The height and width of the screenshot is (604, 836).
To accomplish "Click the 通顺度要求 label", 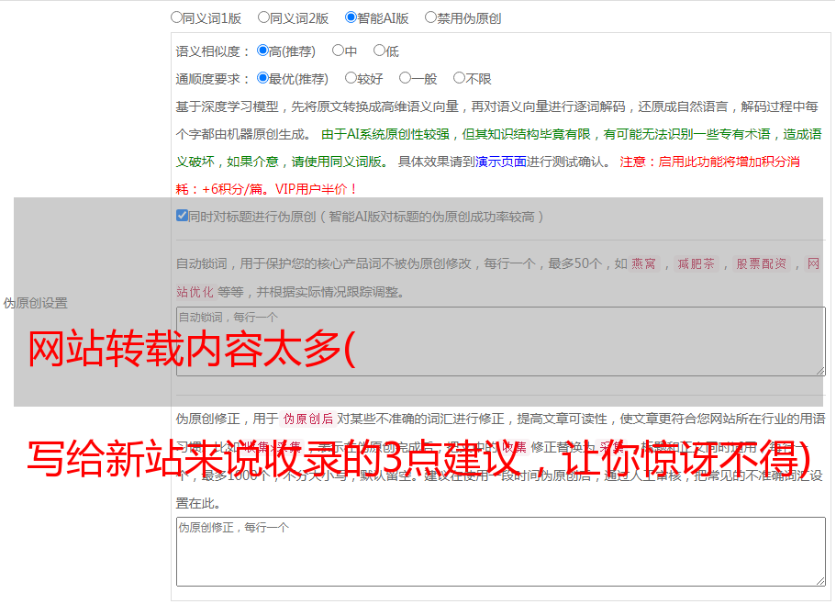I will point(212,80).
